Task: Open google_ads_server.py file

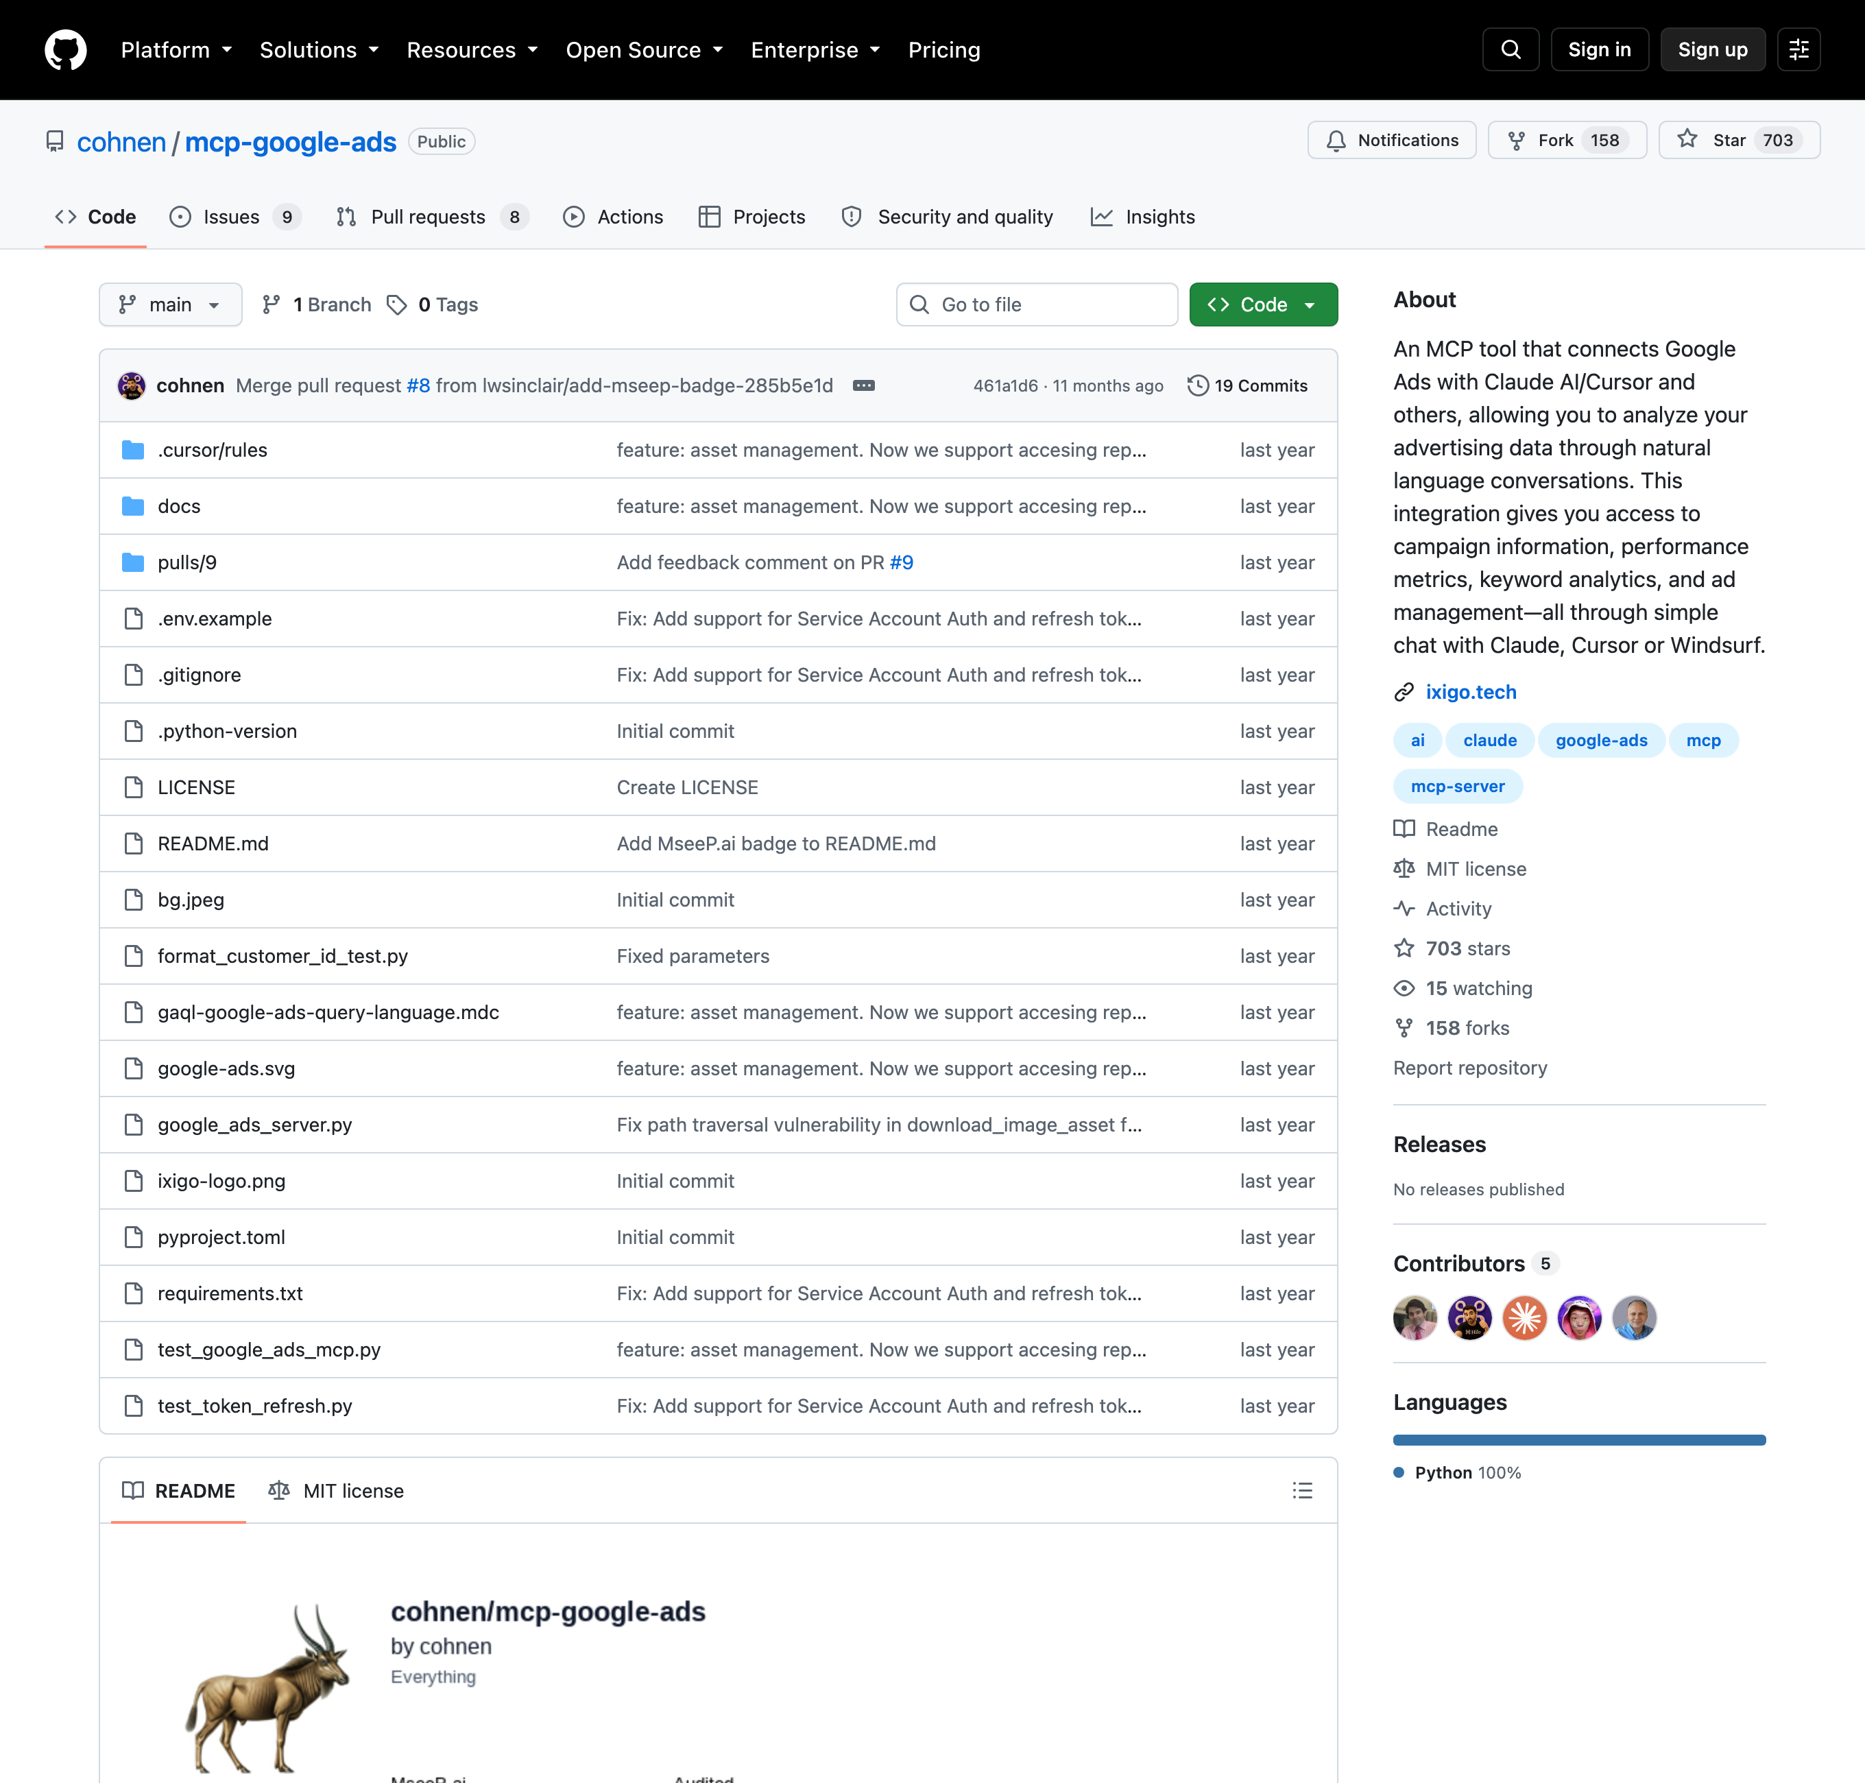Action: 254,1125
